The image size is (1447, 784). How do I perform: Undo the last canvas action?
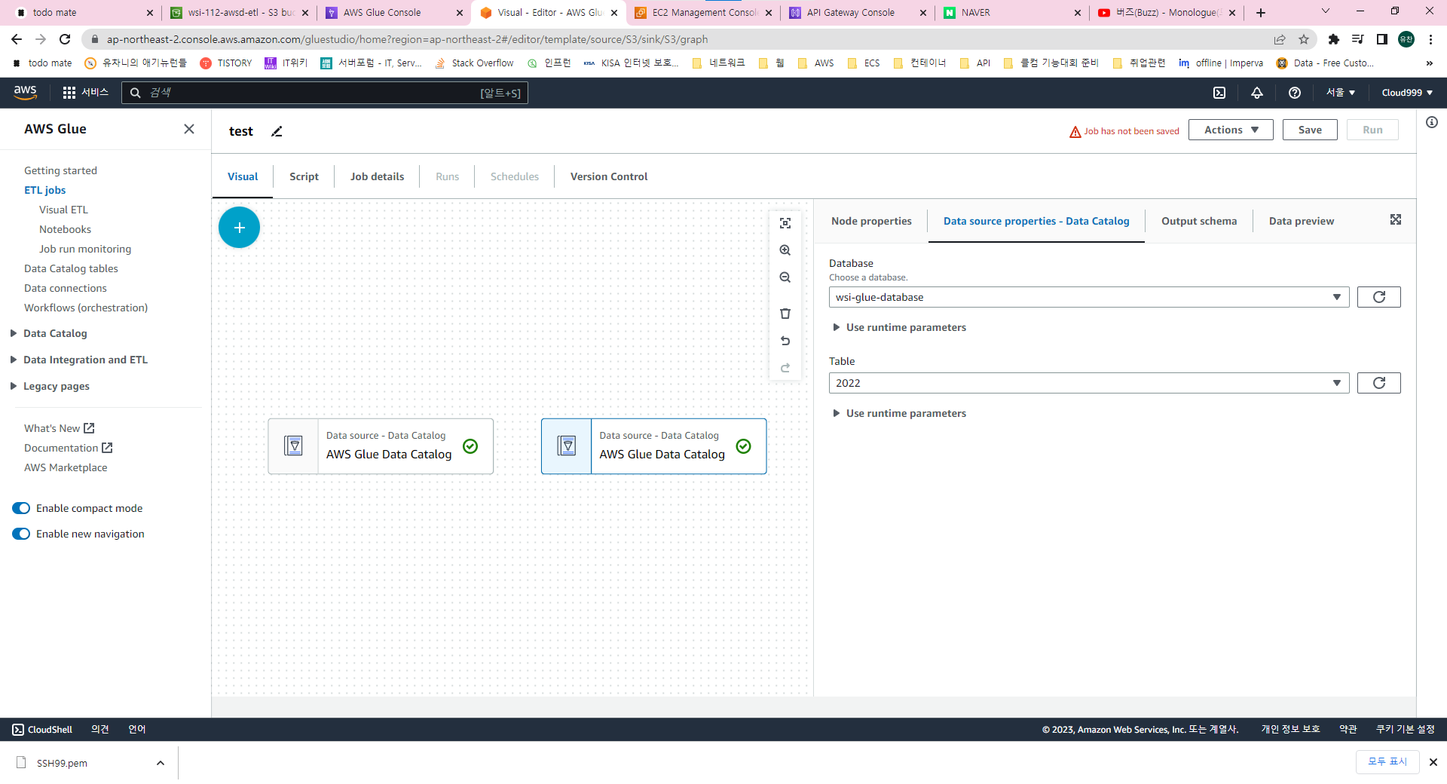[x=785, y=341]
